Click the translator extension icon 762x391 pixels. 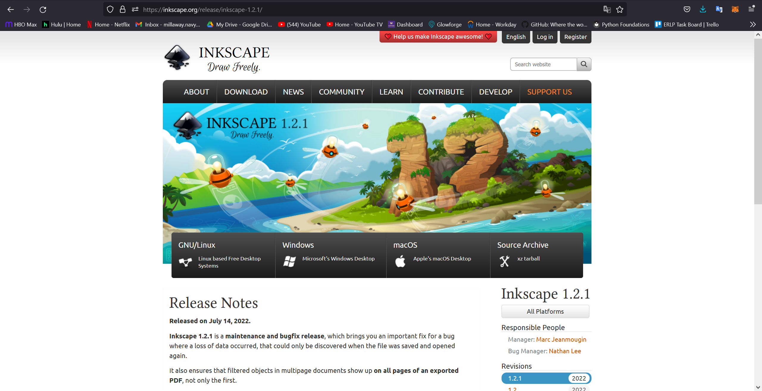(719, 10)
